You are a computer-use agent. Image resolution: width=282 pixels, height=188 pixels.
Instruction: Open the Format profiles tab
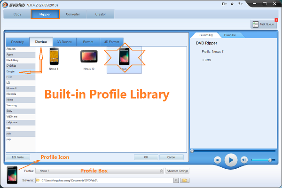88,42
